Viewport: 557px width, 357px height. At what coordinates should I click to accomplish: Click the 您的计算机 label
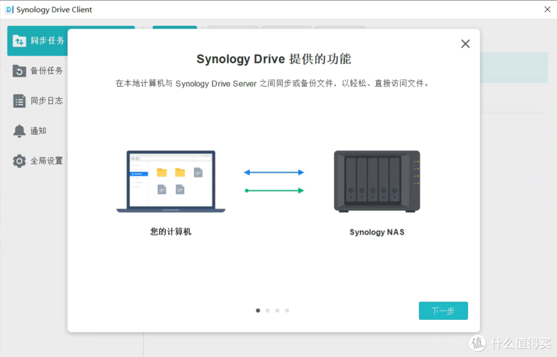tap(171, 232)
